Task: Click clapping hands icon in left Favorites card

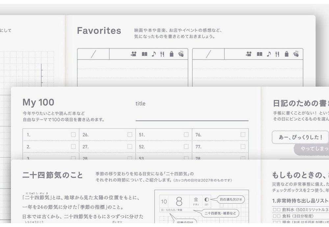Action: tap(181, 54)
